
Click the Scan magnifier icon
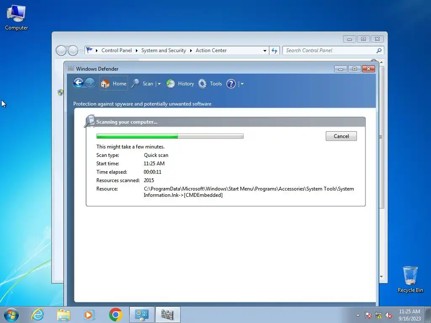tap(135, 84)
